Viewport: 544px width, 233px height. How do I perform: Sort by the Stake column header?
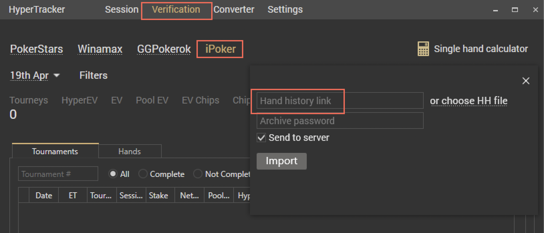(160, 195)
